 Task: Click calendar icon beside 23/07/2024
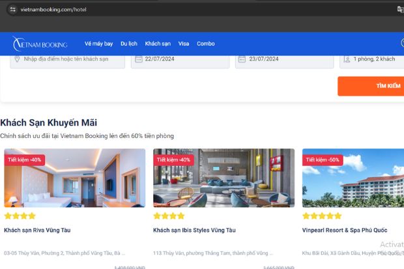(242, 59)
